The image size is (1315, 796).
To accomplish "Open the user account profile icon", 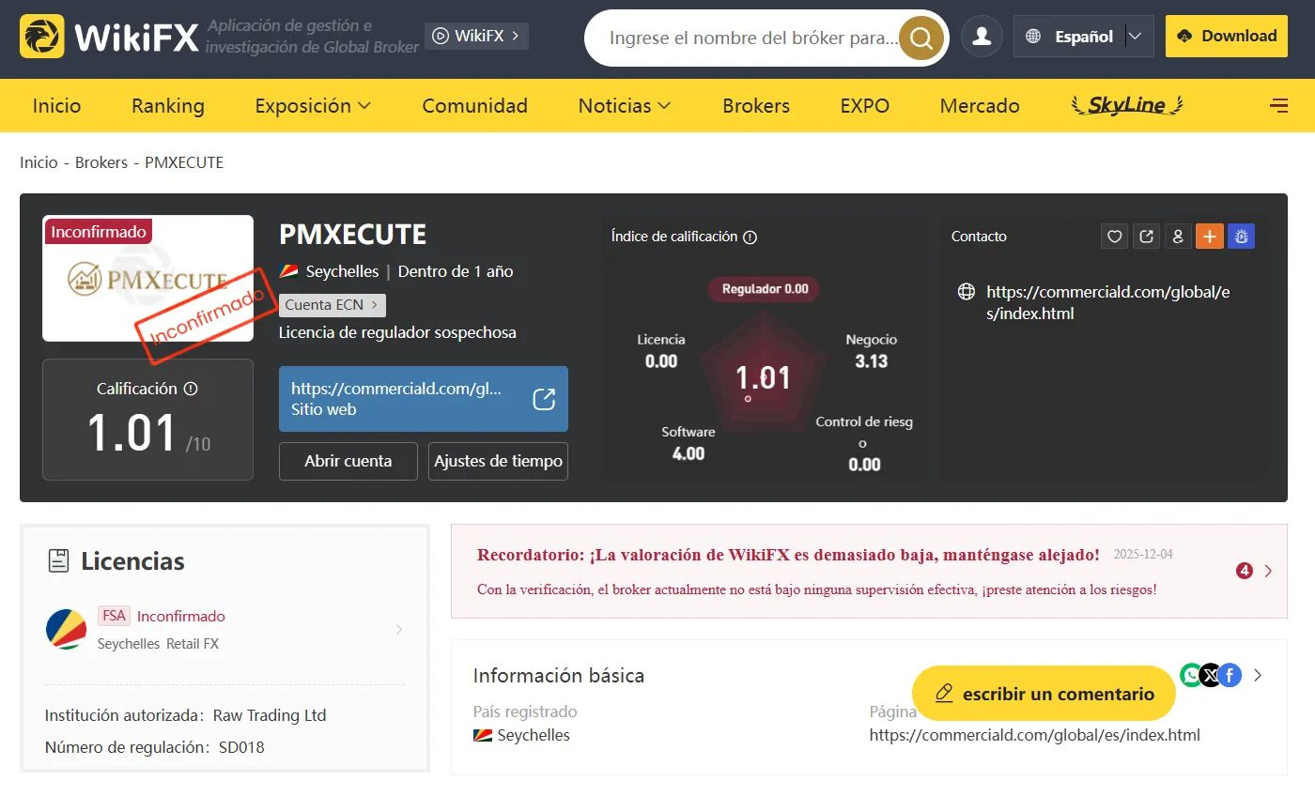I will tap(982, 37).
